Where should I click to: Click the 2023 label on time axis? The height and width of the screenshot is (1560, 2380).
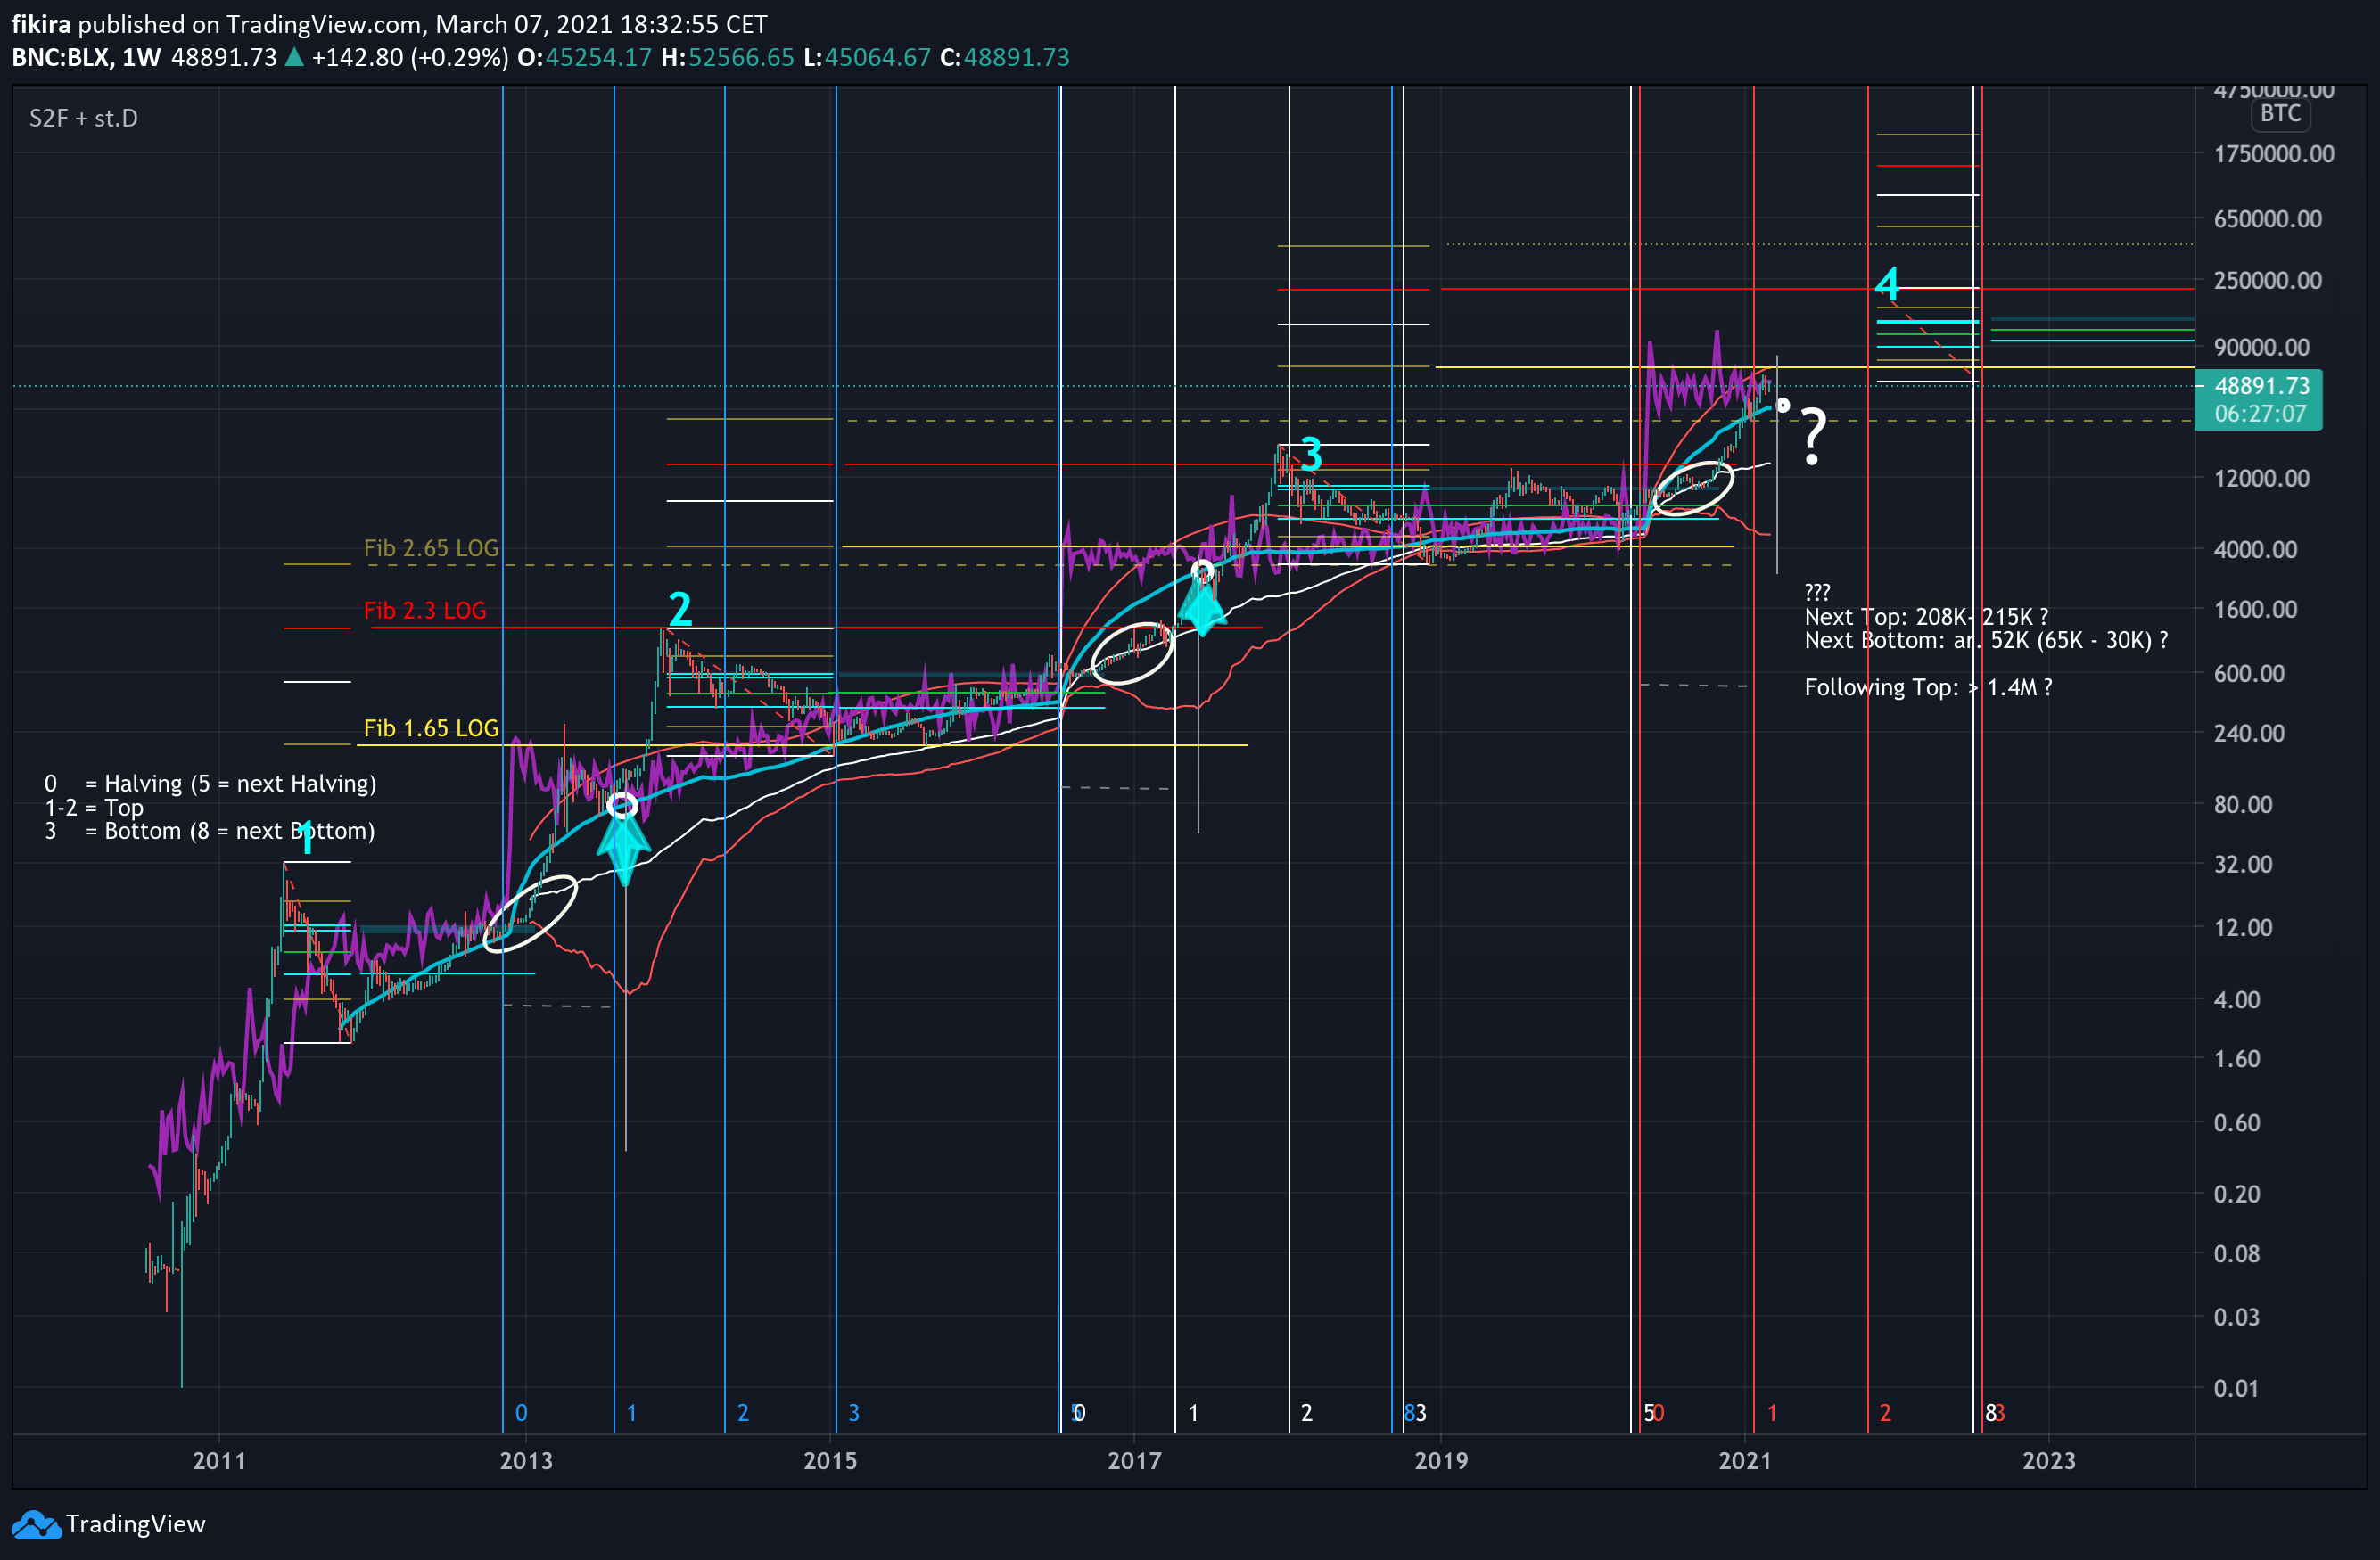coord(2049,1461)
